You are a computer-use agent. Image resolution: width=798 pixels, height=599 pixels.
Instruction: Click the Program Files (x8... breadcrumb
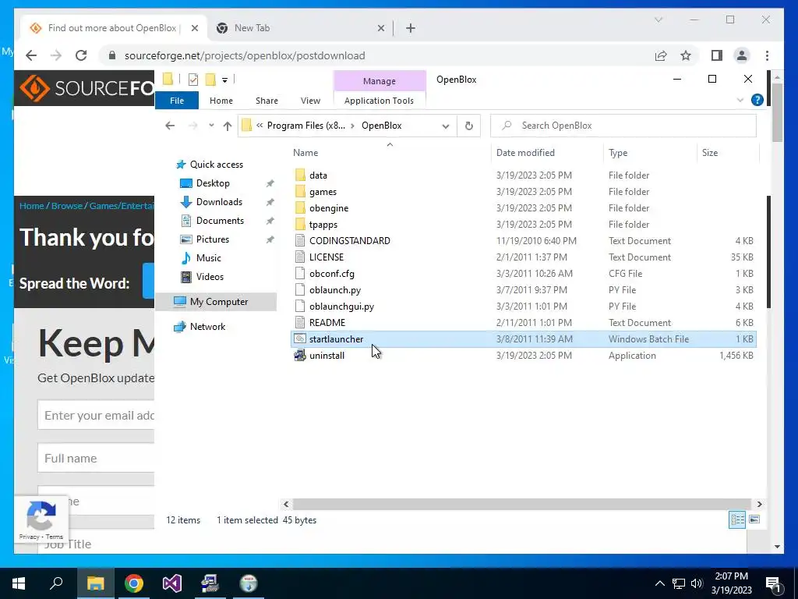(305, 126)
